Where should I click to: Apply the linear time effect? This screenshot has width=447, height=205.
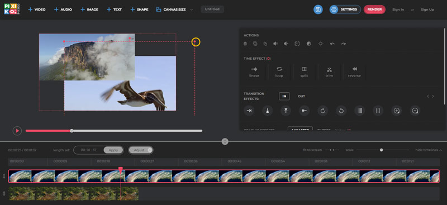point(254,72)
